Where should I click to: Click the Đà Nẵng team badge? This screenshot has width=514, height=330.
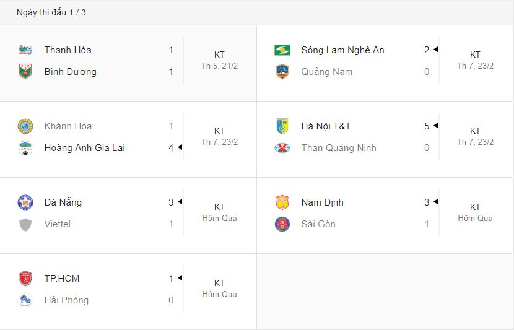[25, 202]
